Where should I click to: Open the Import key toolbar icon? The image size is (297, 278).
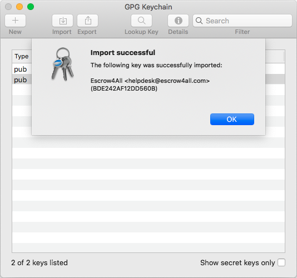click(x=62, y=21)
